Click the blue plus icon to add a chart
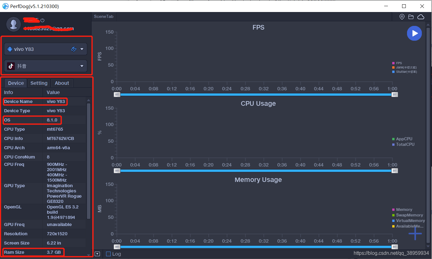This screenshot has width=432, height=259. [x=415, y=233]
